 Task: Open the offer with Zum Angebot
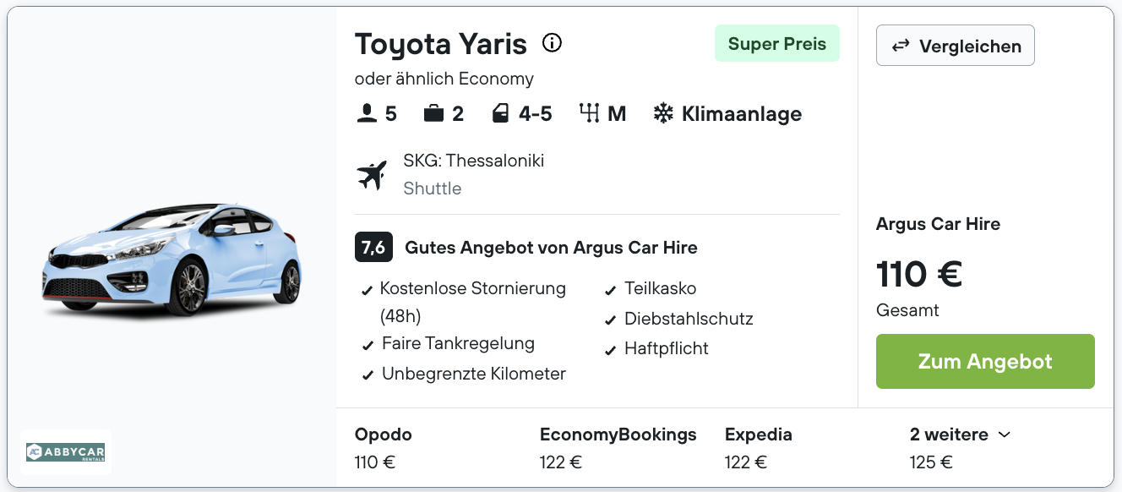pos(985,362)
